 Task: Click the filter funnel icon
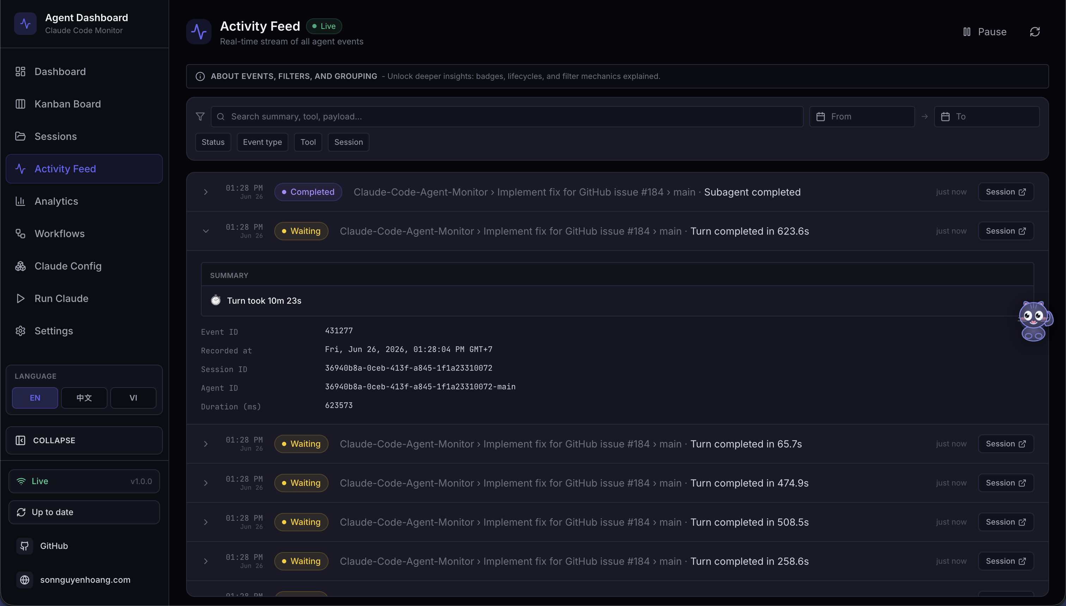point(200,117)
